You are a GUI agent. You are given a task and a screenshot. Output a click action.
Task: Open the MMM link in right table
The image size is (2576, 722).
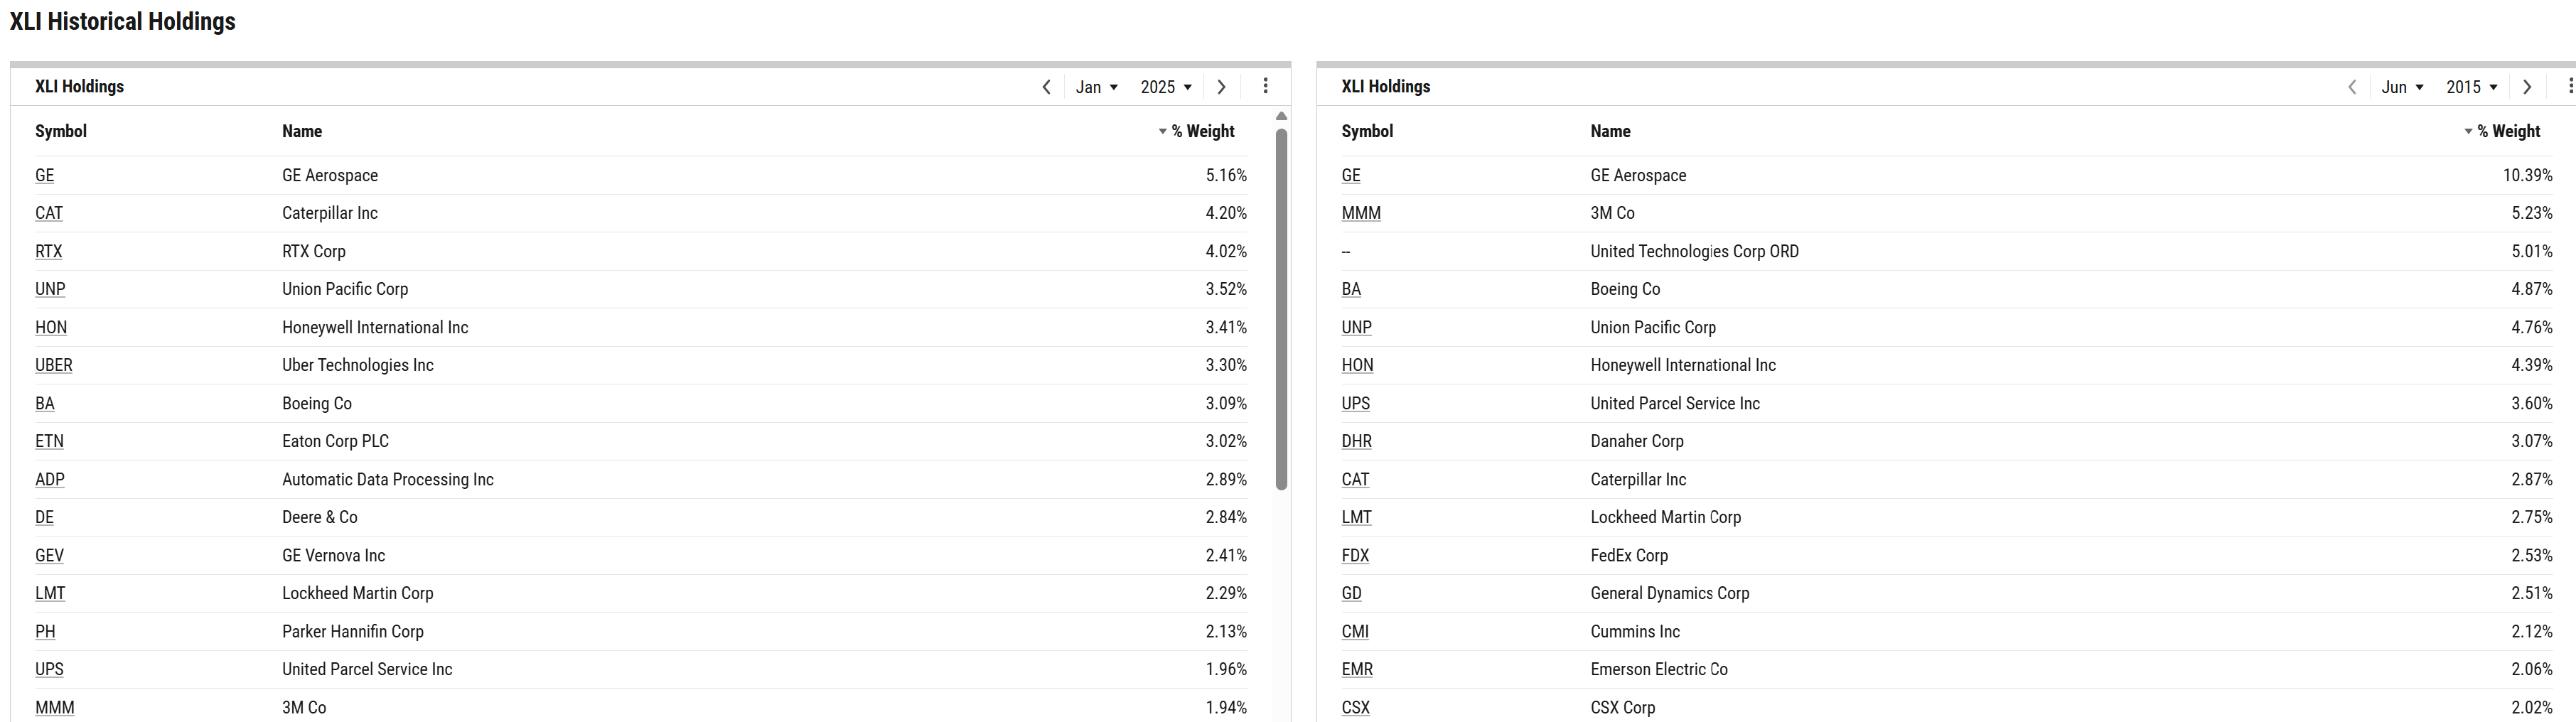tap(1361, 213)
